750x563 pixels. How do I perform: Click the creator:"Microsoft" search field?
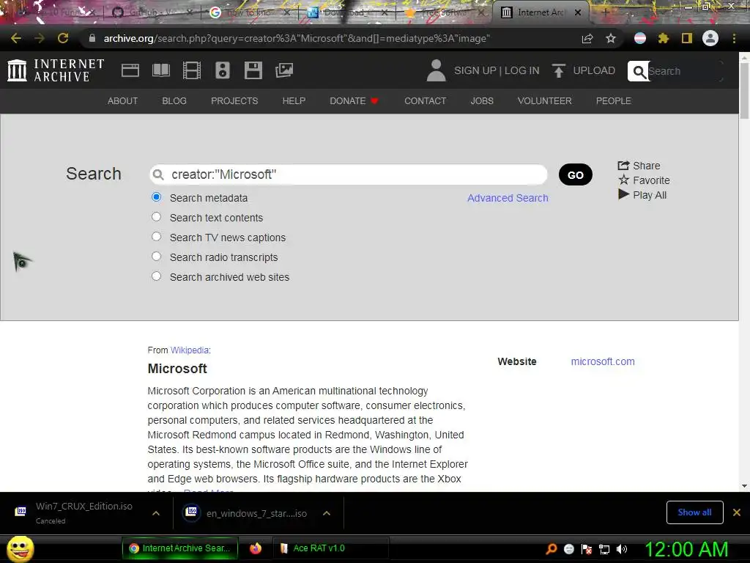(x=348, y=174)
